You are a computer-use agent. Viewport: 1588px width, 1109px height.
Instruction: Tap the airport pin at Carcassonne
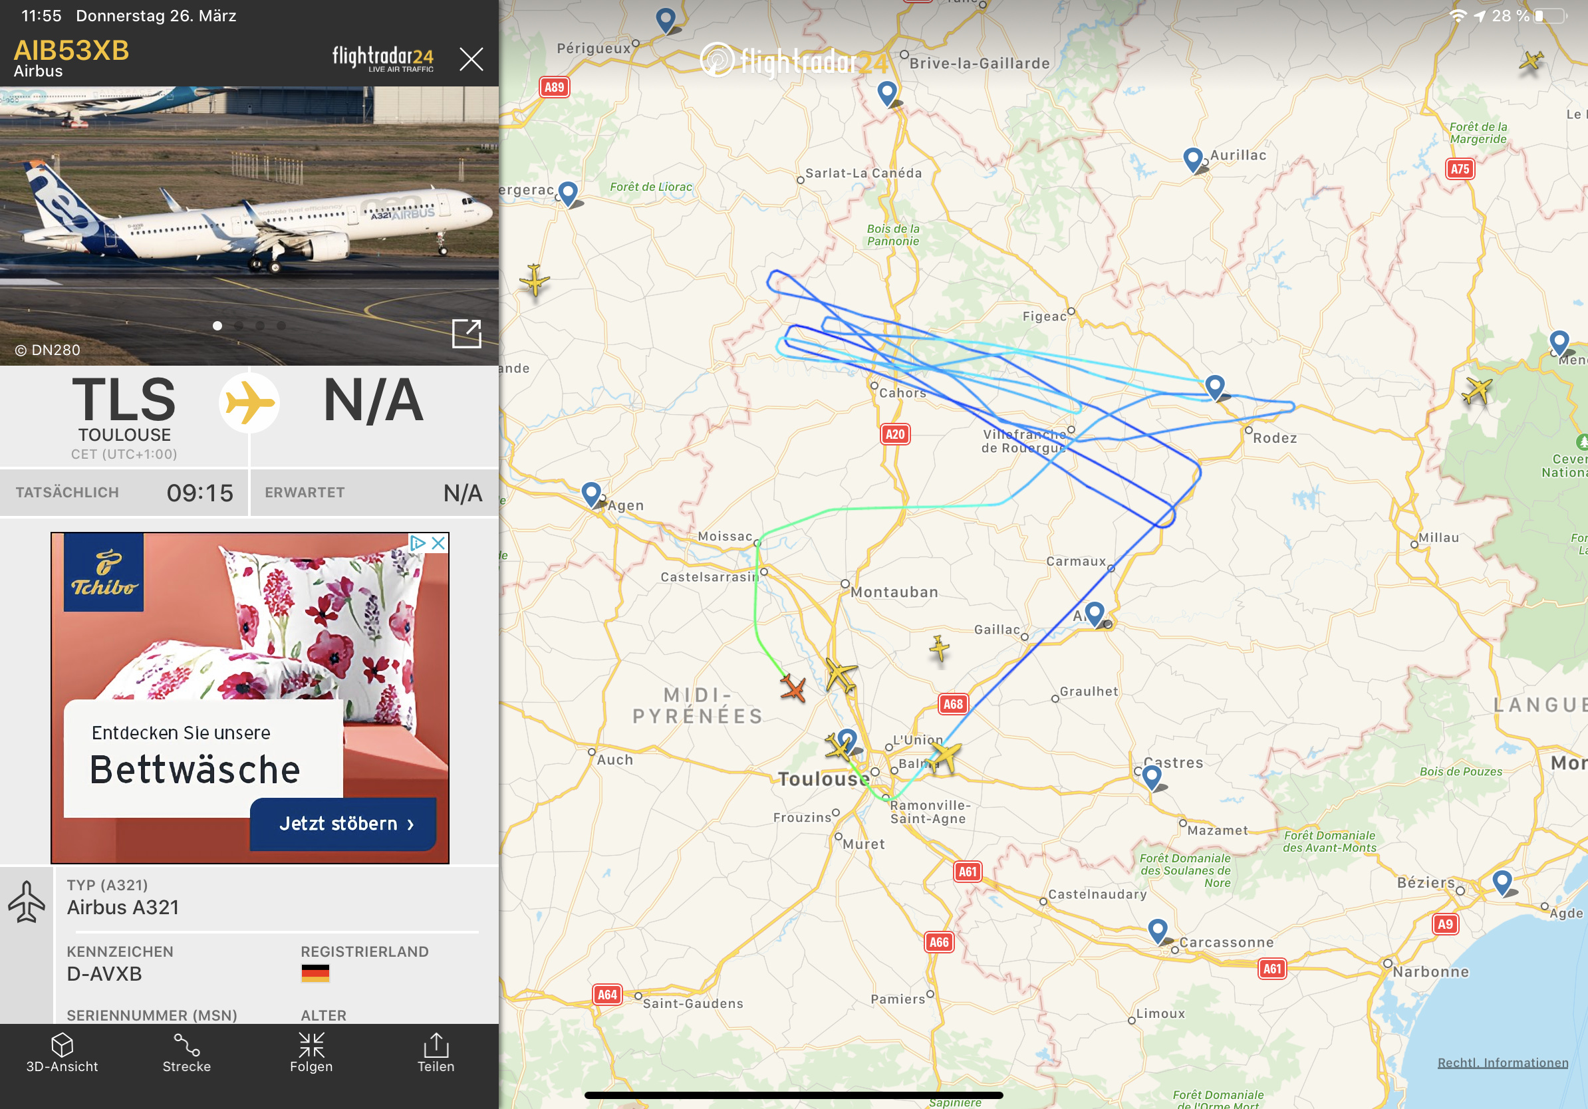(x=1158, y=930)
